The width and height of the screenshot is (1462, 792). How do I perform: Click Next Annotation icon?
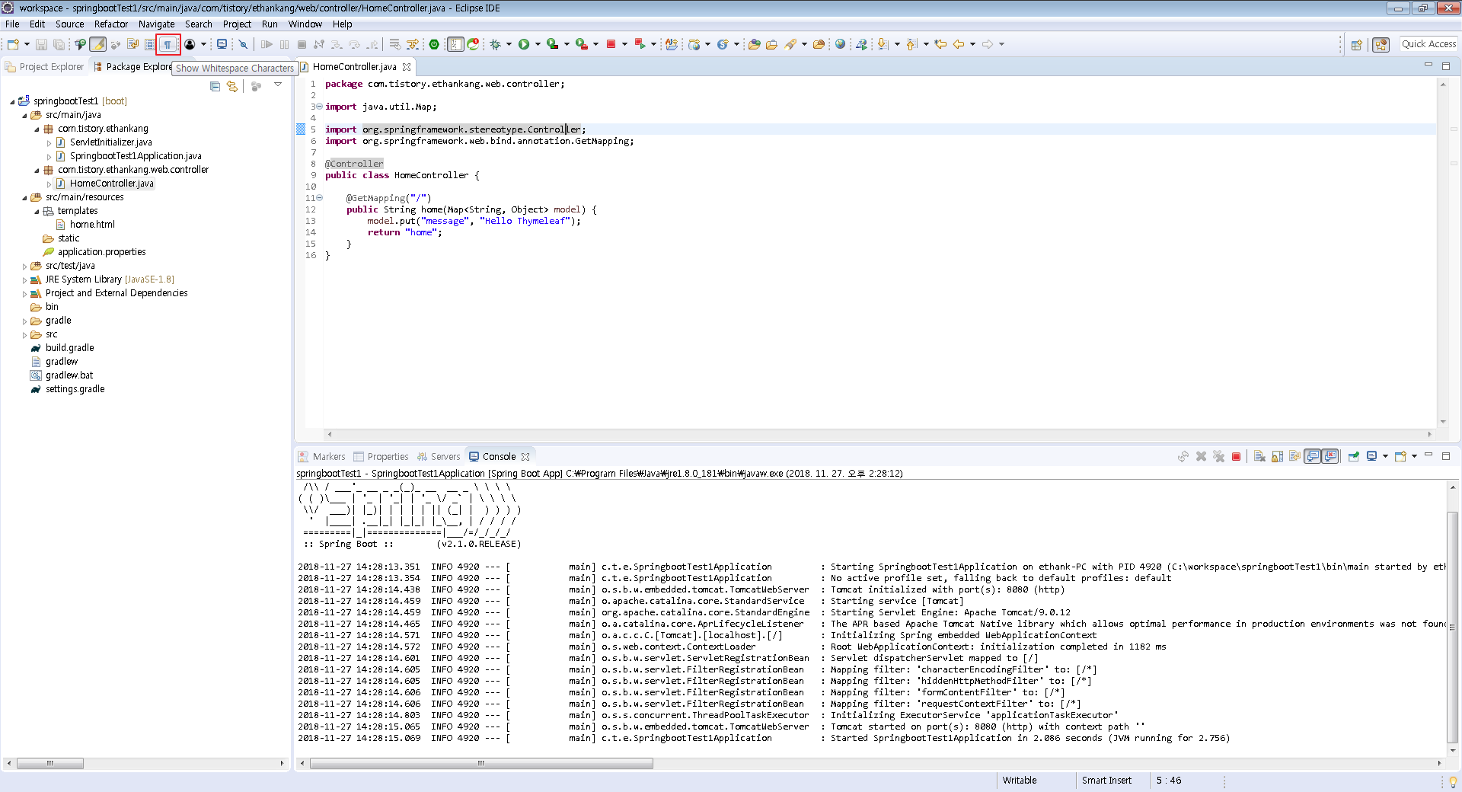pyautogui.click(x=883, y=44)
